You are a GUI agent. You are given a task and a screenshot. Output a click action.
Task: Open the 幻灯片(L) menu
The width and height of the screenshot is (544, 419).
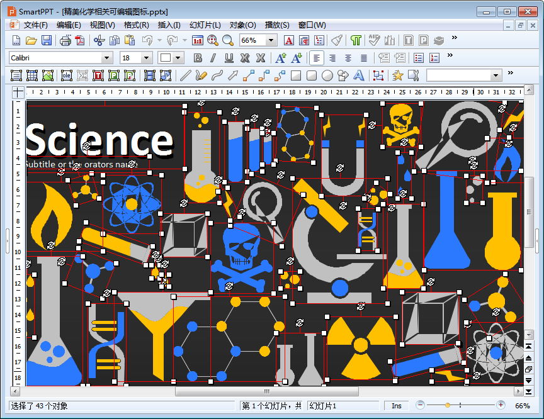[205, 25]
